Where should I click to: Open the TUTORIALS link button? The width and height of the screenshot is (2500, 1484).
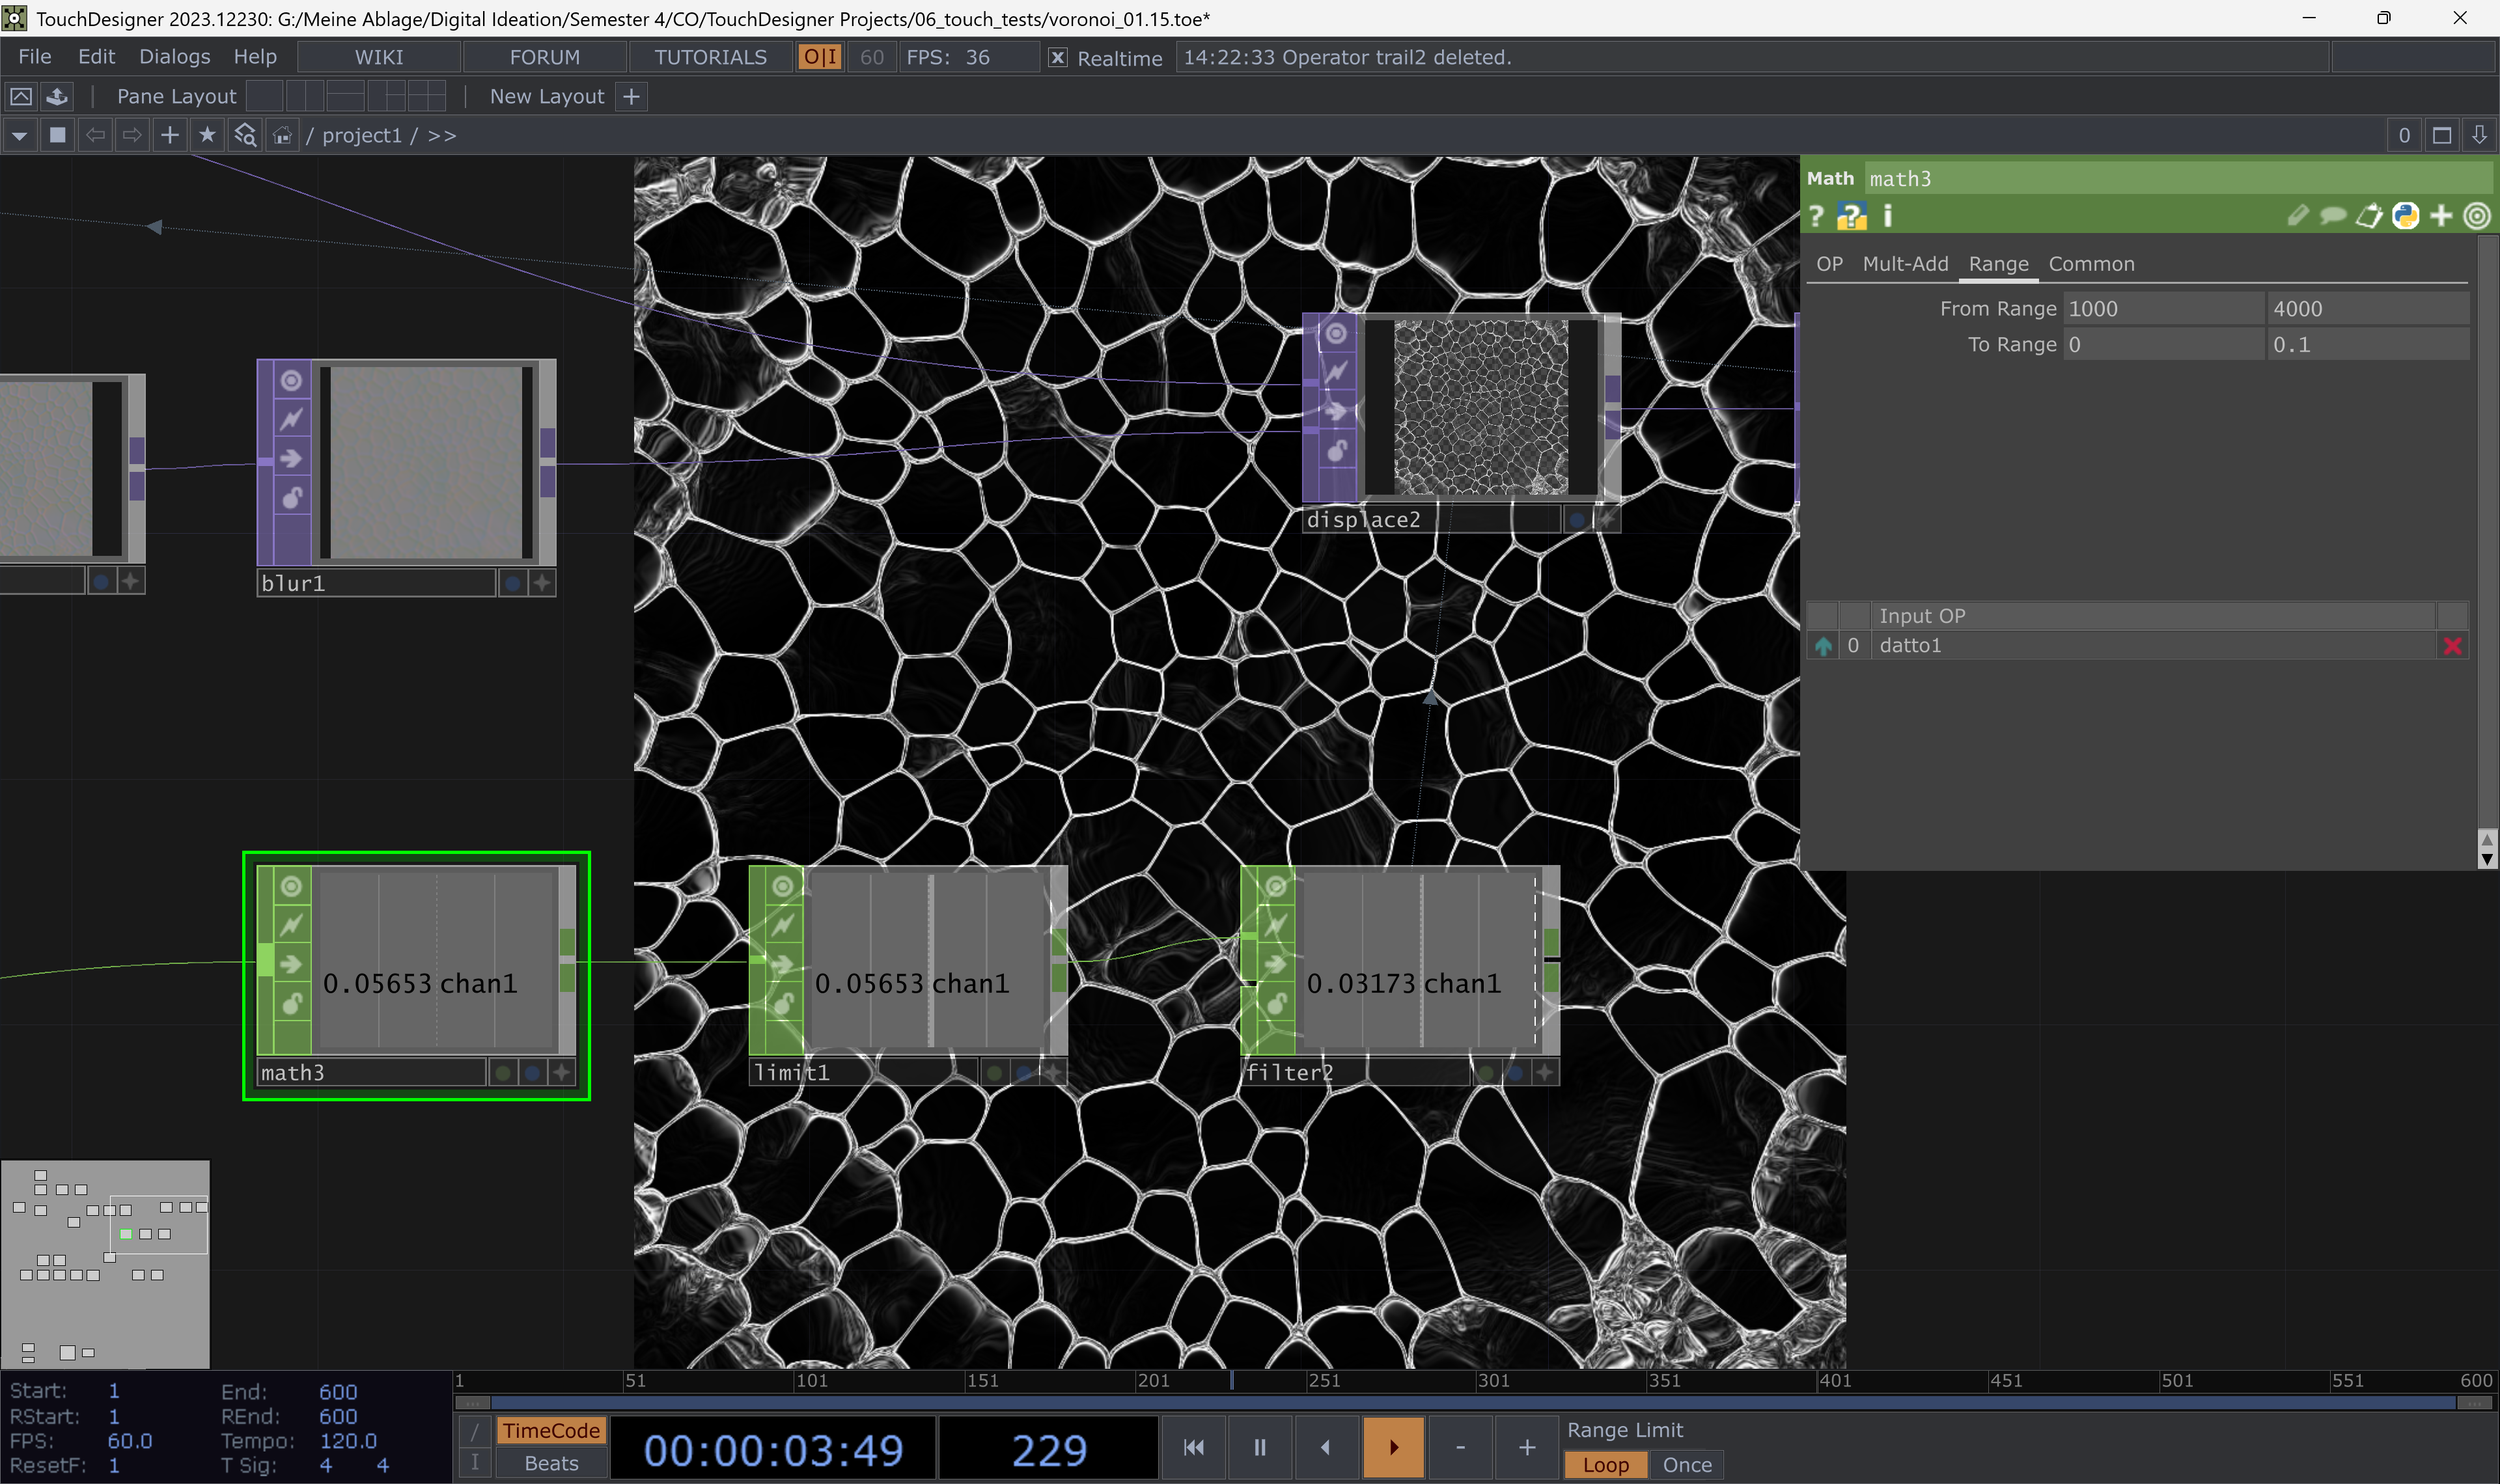[711, 57]
